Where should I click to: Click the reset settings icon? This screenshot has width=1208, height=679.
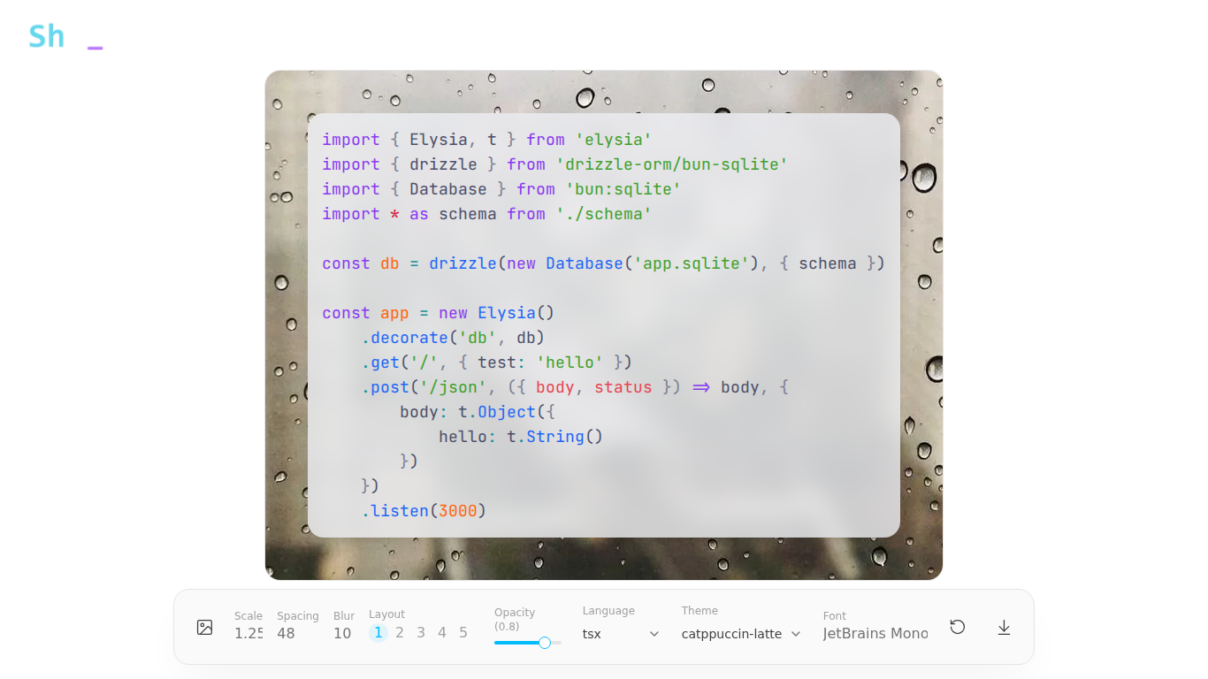point(958,627)
